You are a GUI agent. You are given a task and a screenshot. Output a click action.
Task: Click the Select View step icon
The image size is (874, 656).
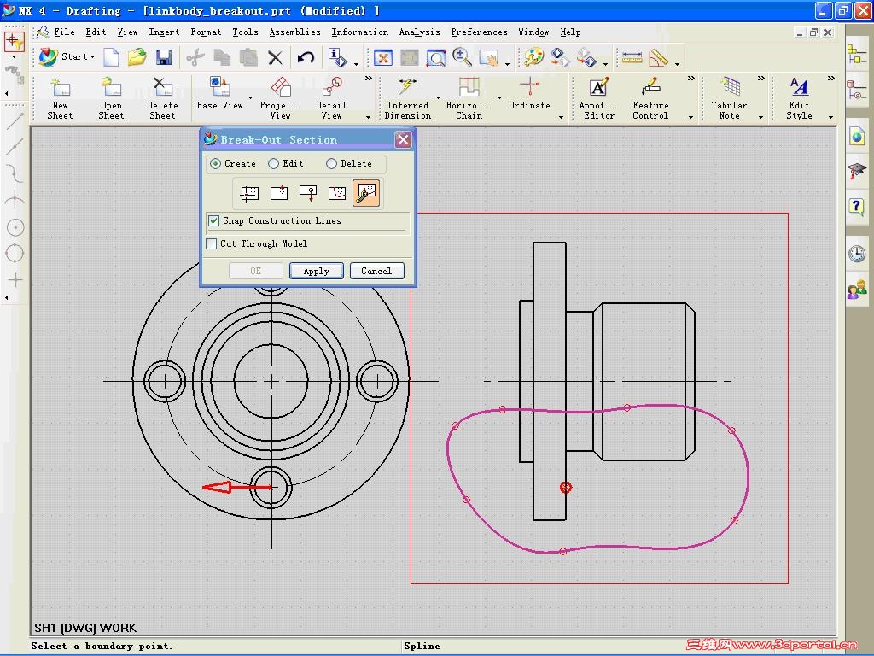[249, 194]
